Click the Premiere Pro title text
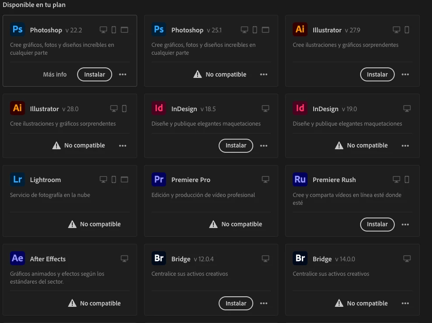This screenshot has width=432, height=323. coord(191,179)
